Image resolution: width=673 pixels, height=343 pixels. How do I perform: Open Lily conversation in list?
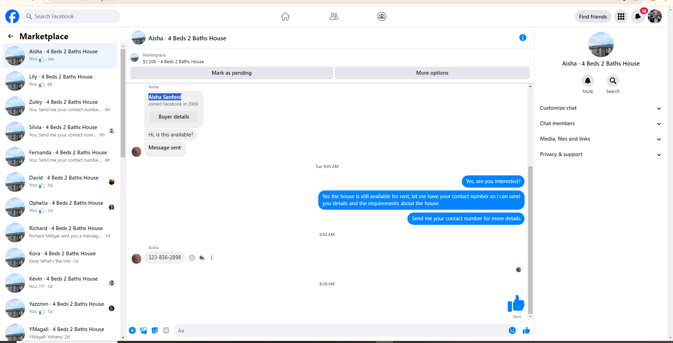(x=60, y=81)
